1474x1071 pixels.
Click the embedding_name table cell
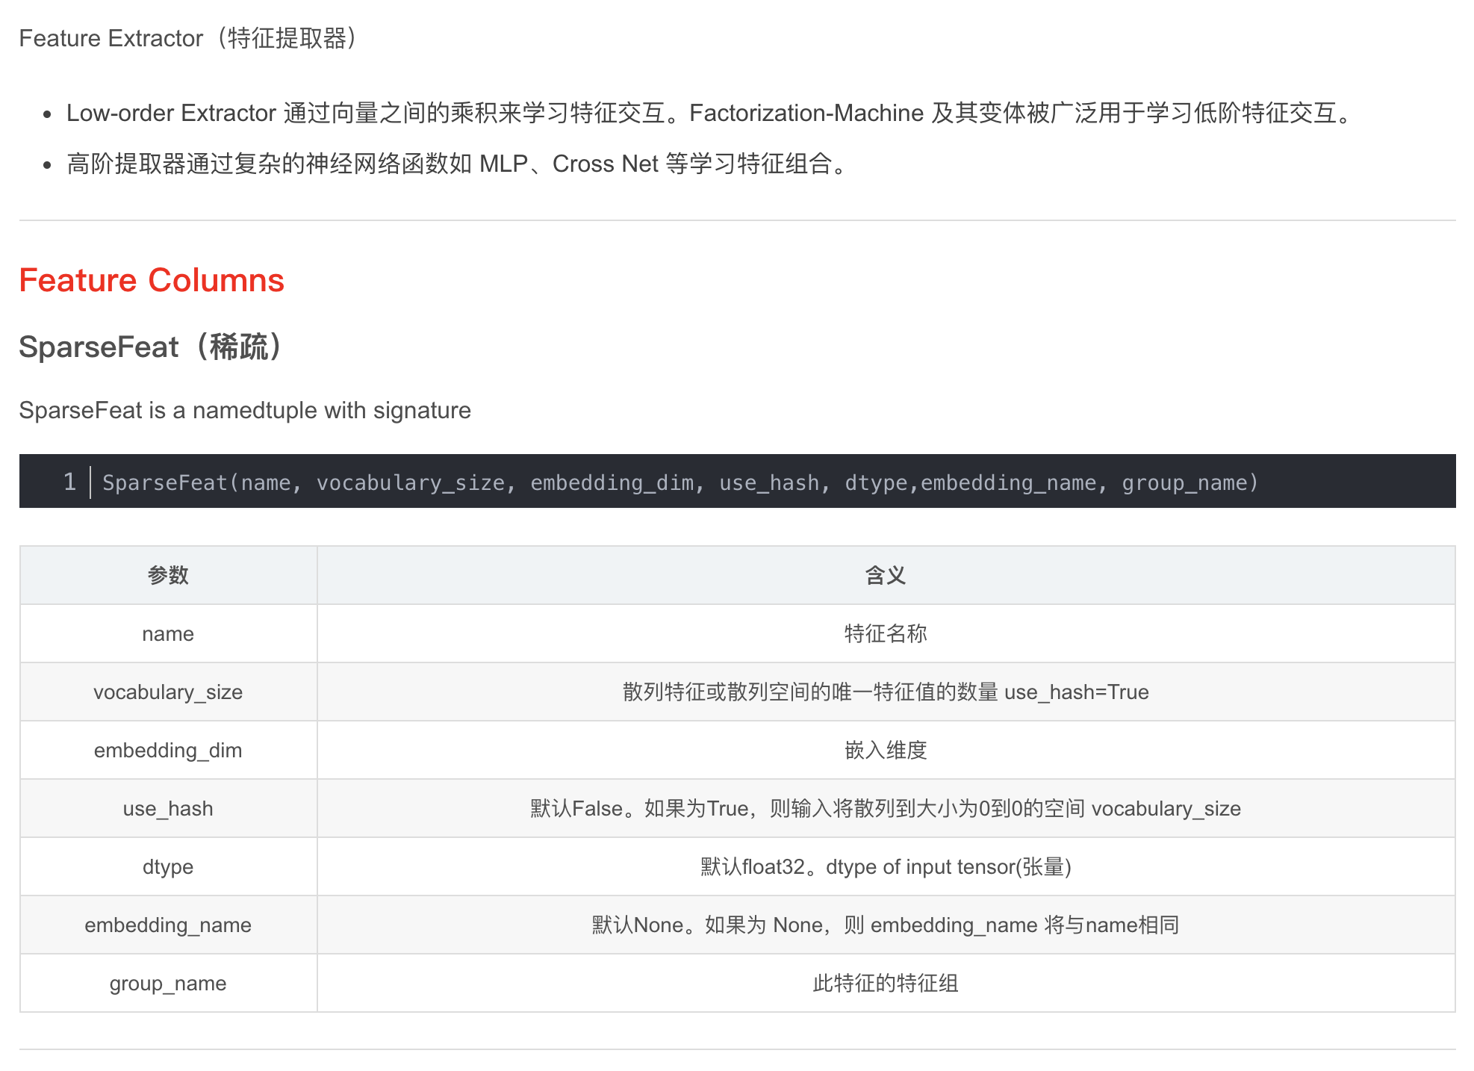[167, 925]
